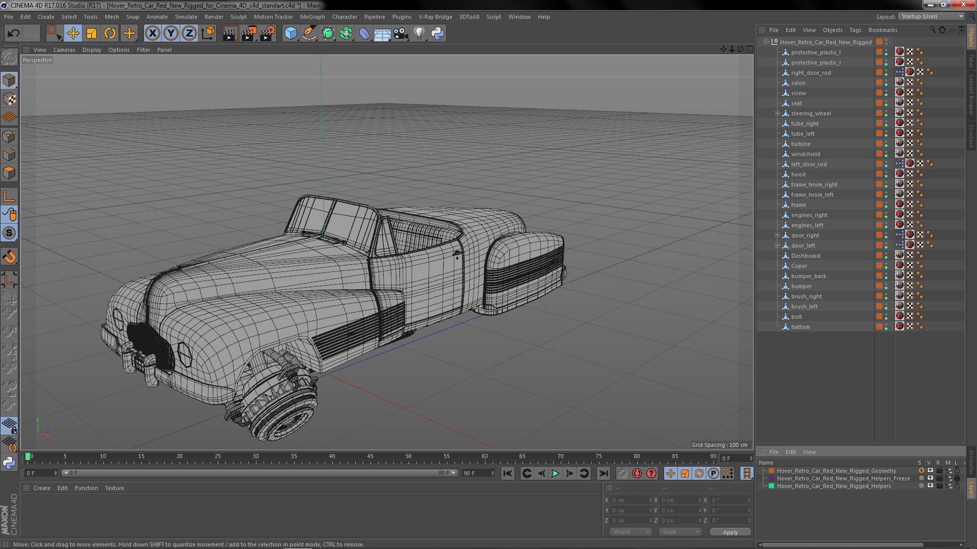This screenshot has width=977, height=549.
Task: Add a Cube primitive object
Action: (x=291, y=34)
